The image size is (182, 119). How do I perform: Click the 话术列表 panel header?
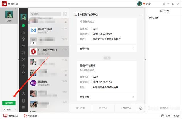(164, 11)
